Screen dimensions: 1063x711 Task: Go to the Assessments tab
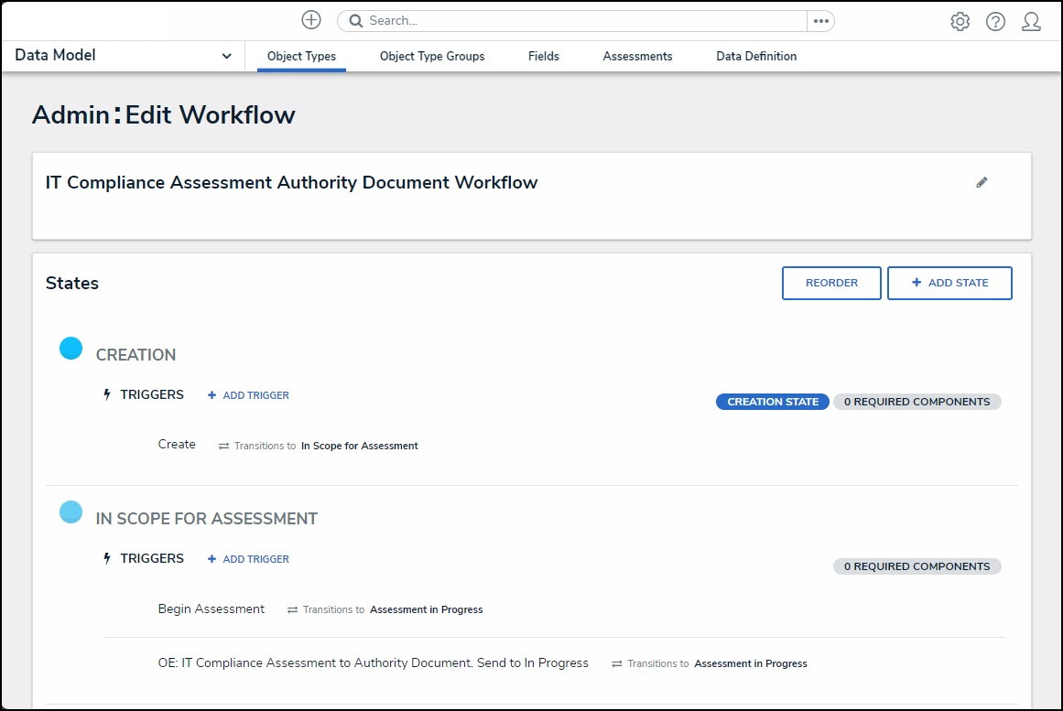click(x=637, y=57)
